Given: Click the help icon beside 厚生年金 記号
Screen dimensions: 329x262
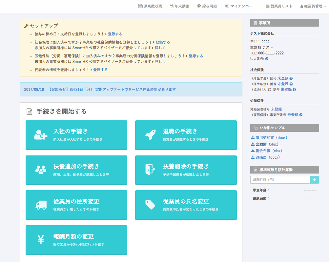Looking at the screenshot, I should tap(291, 79).
